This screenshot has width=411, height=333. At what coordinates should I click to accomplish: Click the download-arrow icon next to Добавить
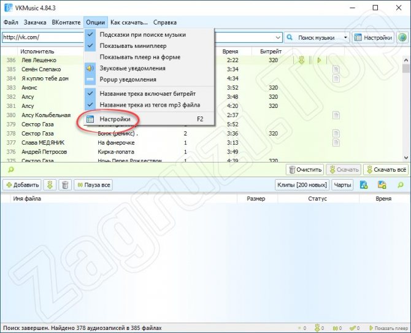pyautogui.click(x=50, y=185)
